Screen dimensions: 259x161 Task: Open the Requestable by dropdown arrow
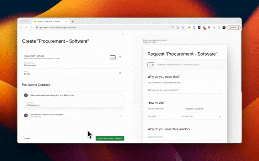coord(120,105)
